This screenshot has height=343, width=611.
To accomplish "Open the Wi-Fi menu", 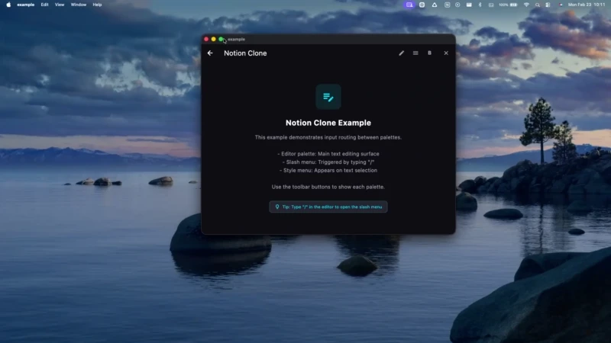I will tap(526, 5).
